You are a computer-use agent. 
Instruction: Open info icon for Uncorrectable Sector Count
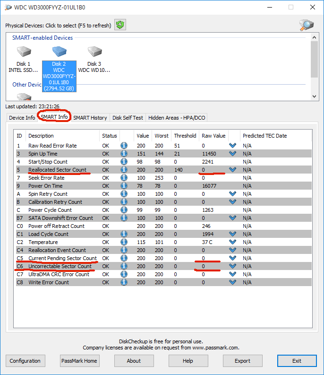(x=124, y=266)
